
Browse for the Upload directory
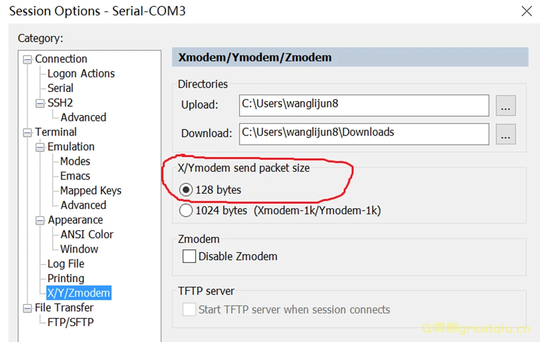click(506, 106)
